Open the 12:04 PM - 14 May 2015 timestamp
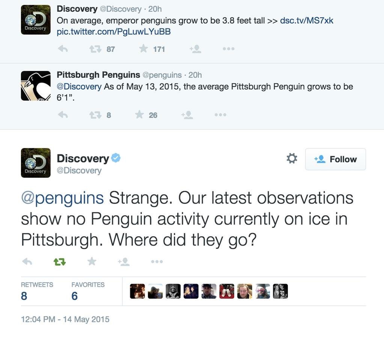 [65, 319]
